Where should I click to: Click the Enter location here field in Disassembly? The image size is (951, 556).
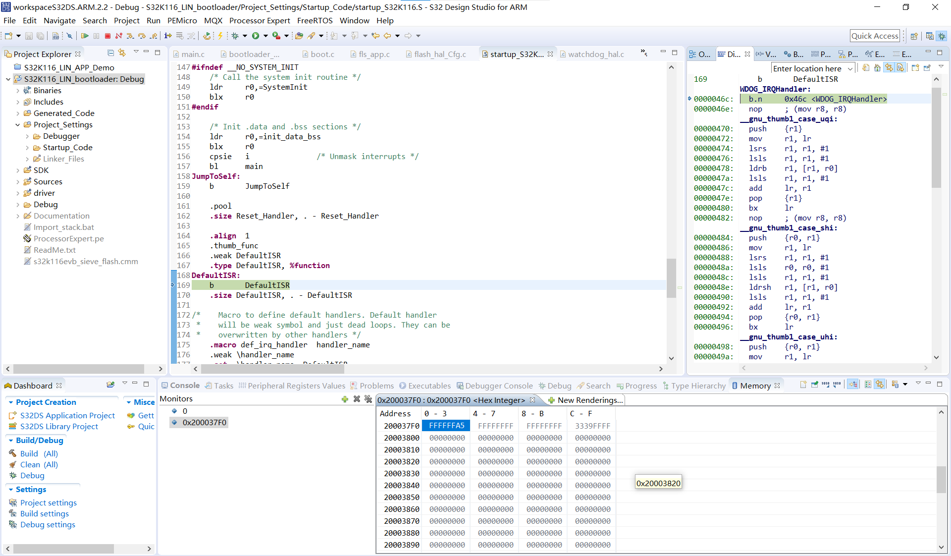[x=807, y=68]
